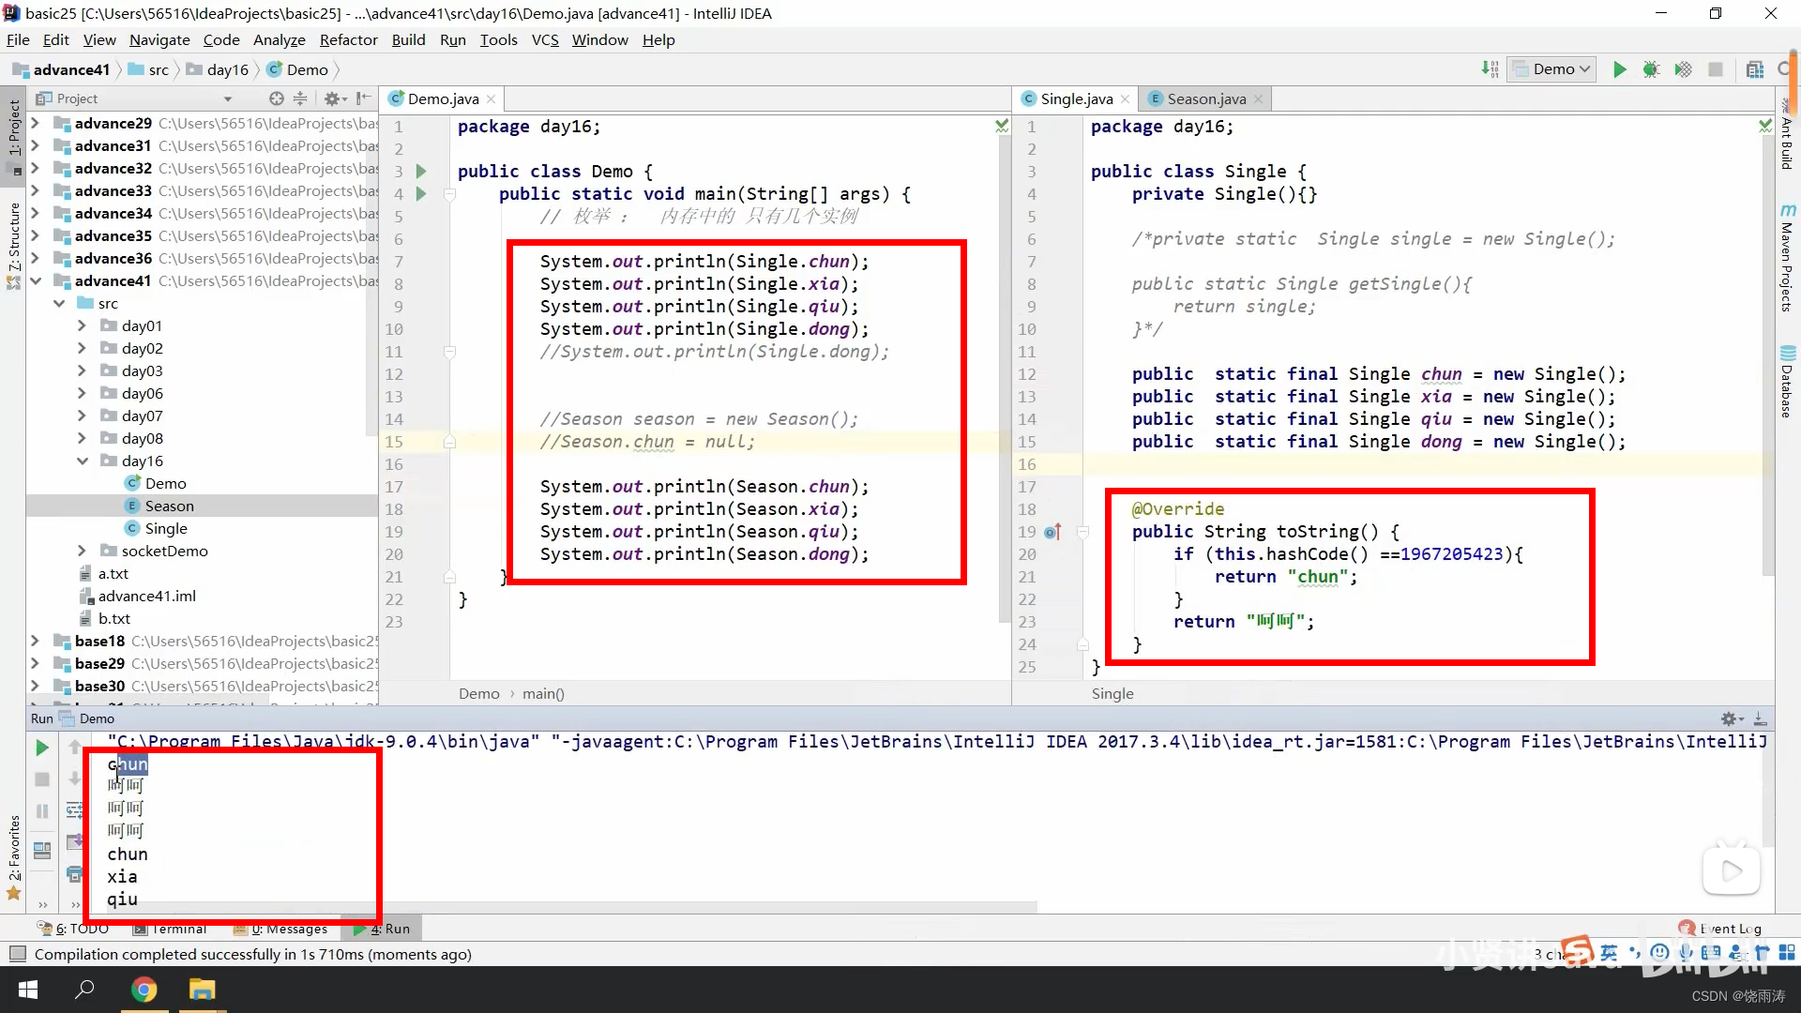Rerun Demo from the Run panel

41,748
